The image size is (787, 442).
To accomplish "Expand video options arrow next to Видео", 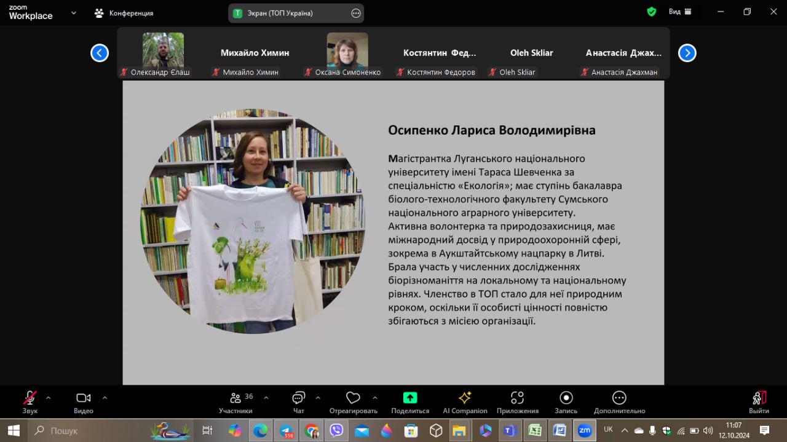I will pyautogui.click(x=105, y=398).
